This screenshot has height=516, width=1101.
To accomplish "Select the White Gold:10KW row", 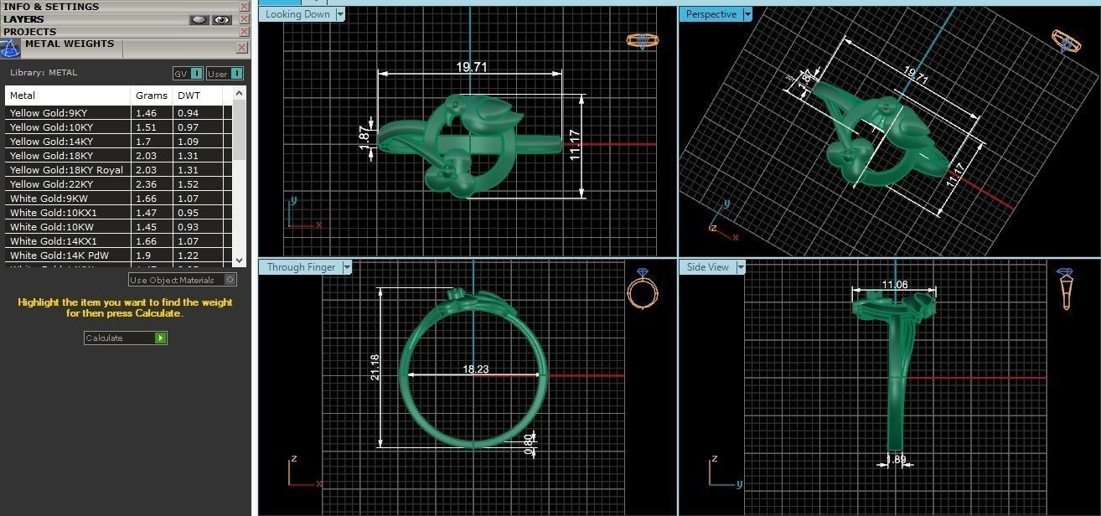I will [119, 227].
